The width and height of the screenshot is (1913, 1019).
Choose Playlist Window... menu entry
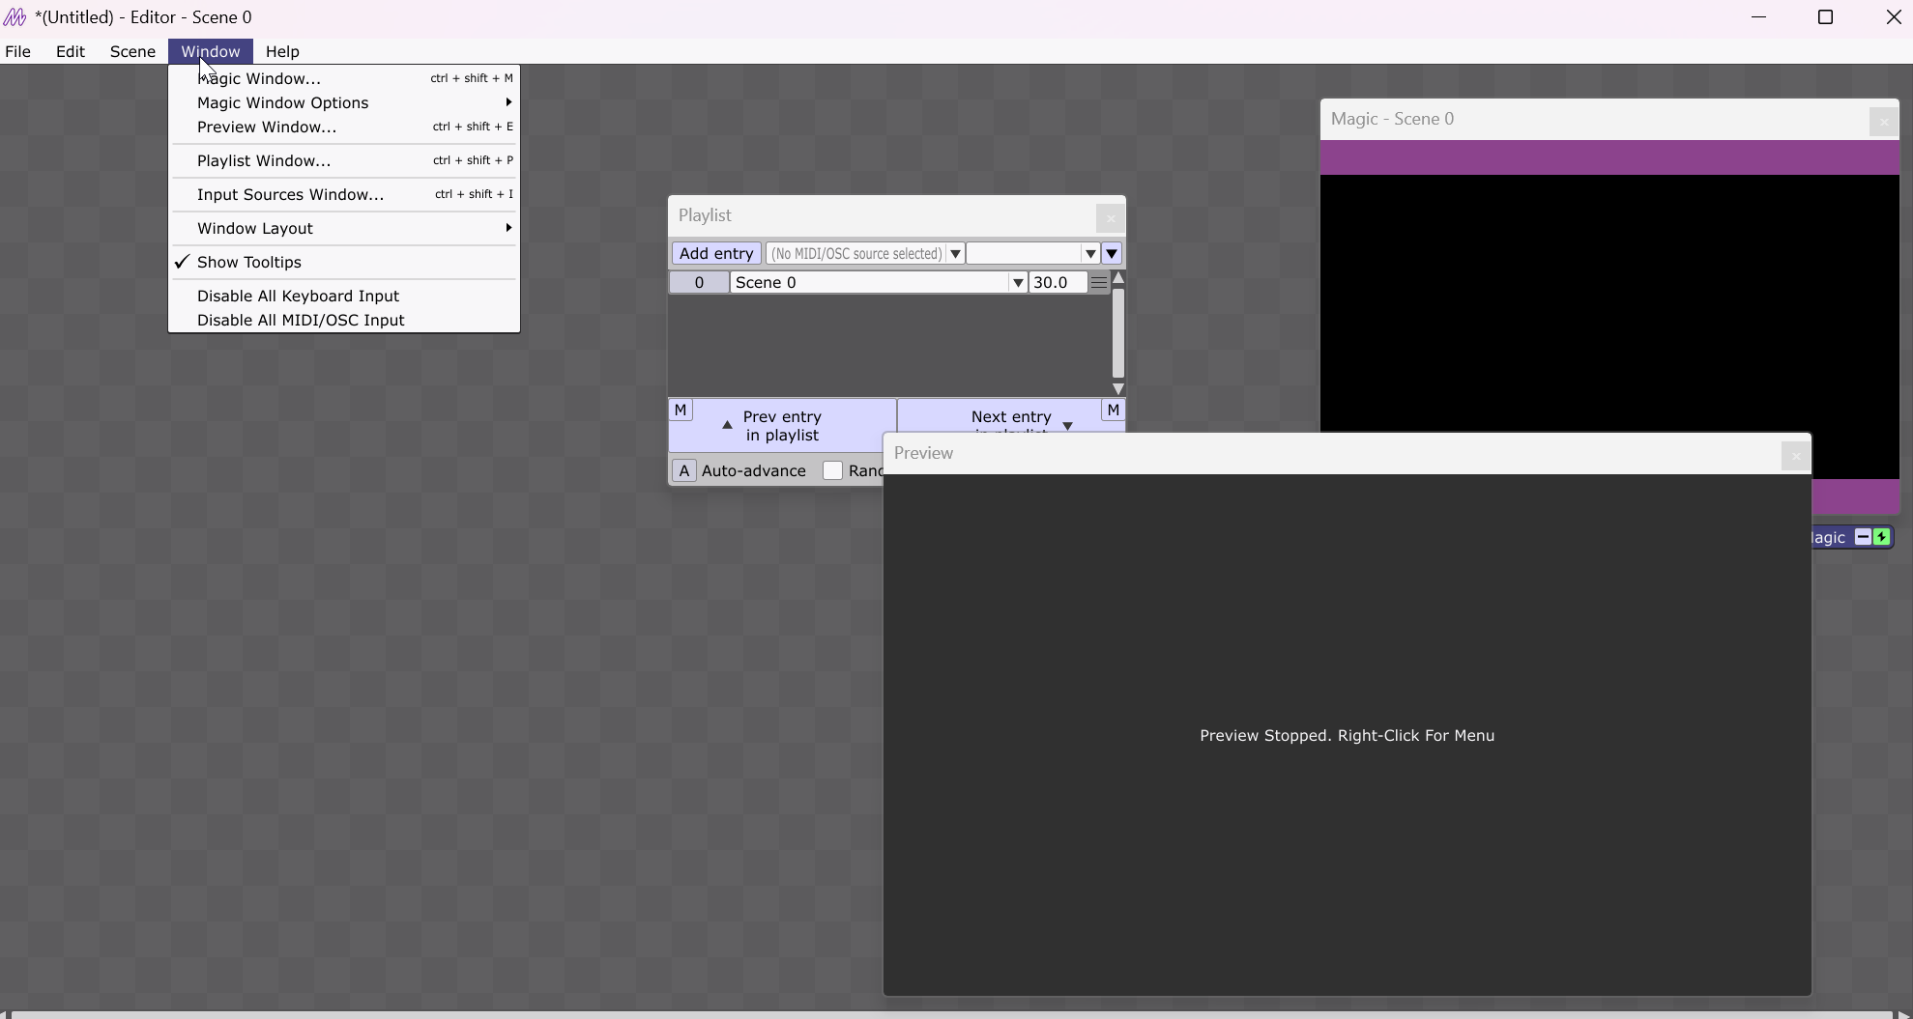pyautogui.click(x=344, y=160)
